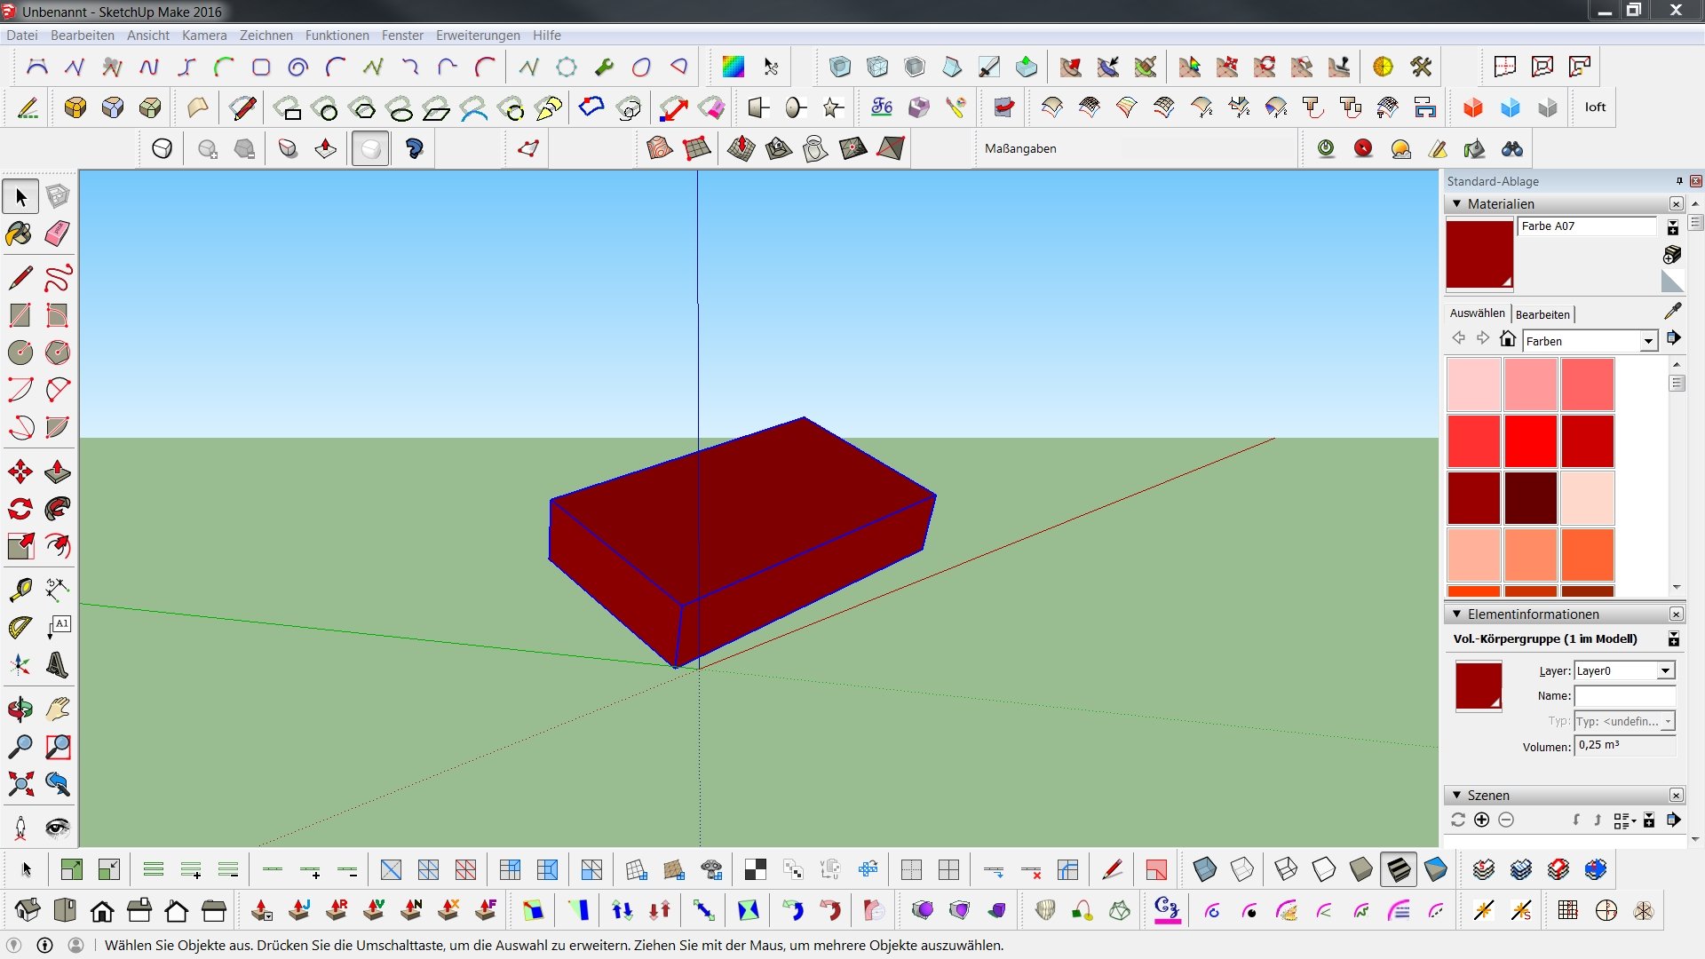Click the Zoom Extents tool

[20, 784]
